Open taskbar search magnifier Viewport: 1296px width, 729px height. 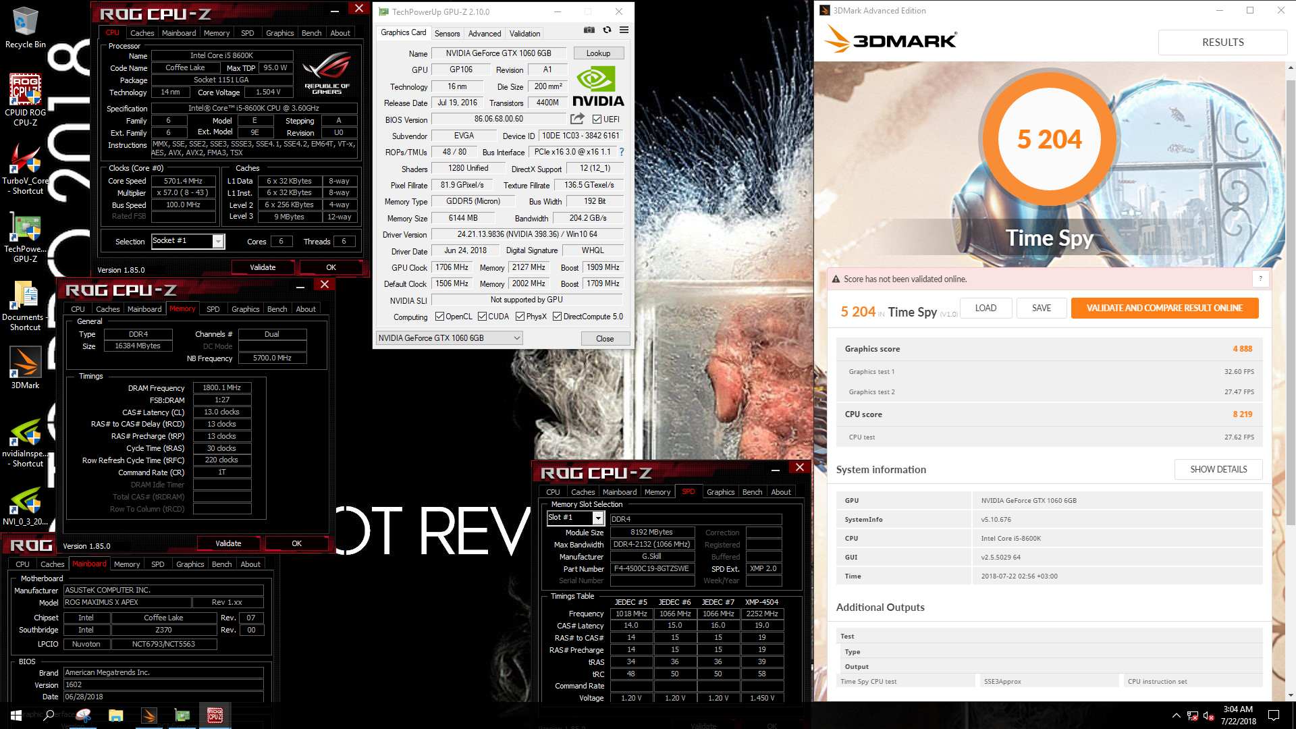[x=49, y=715]
